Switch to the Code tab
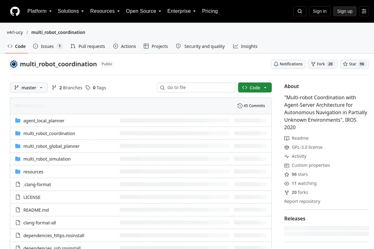The height and width of the screenshot is (249, 374). coord(17,46)
